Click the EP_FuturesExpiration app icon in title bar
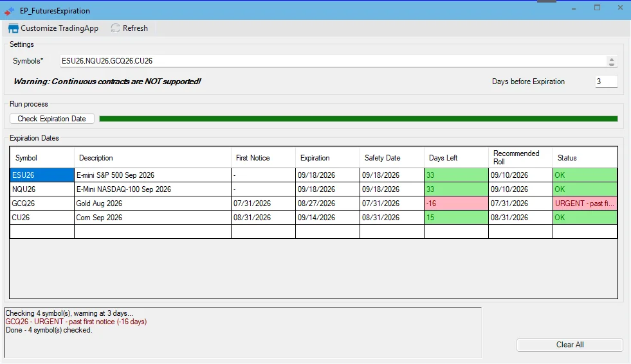This screenshot has height=364, width=631. [x=9, y=11]
